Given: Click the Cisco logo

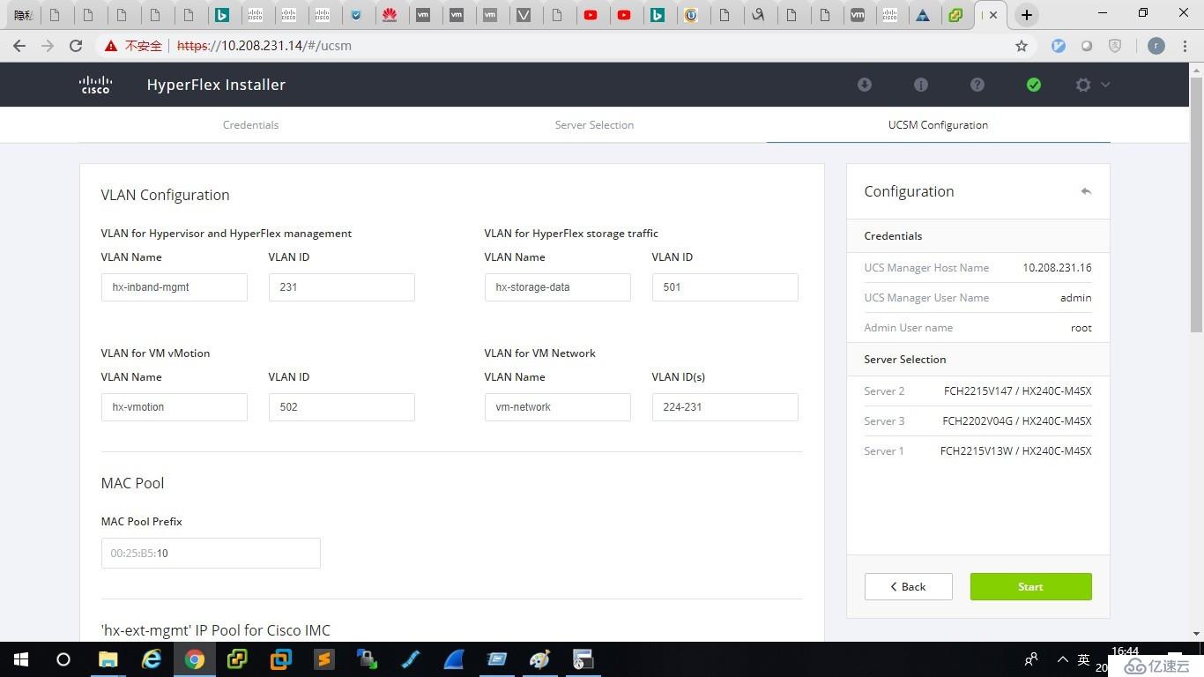Looking at the screenshot, I should pos(95,85).
